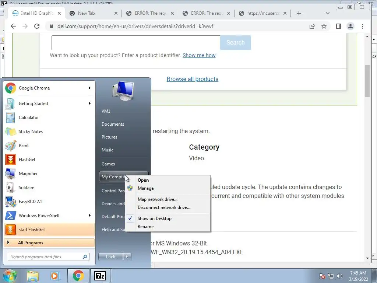The height and width of the screenshot is (283, 377).
Task: Follow the Show me how link
Action: (199, 55)
